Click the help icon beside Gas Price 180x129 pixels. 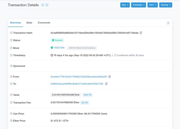[11, 114]
